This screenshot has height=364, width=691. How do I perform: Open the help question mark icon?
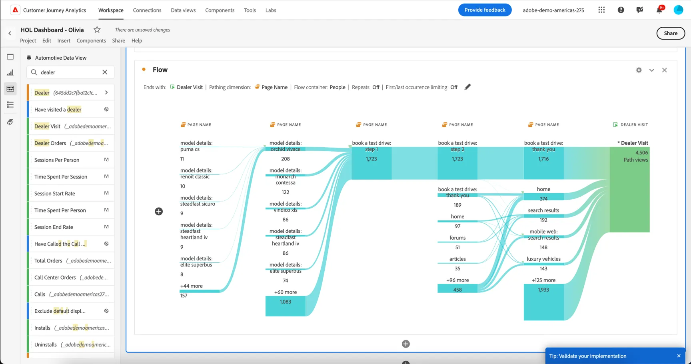(621, 10)
